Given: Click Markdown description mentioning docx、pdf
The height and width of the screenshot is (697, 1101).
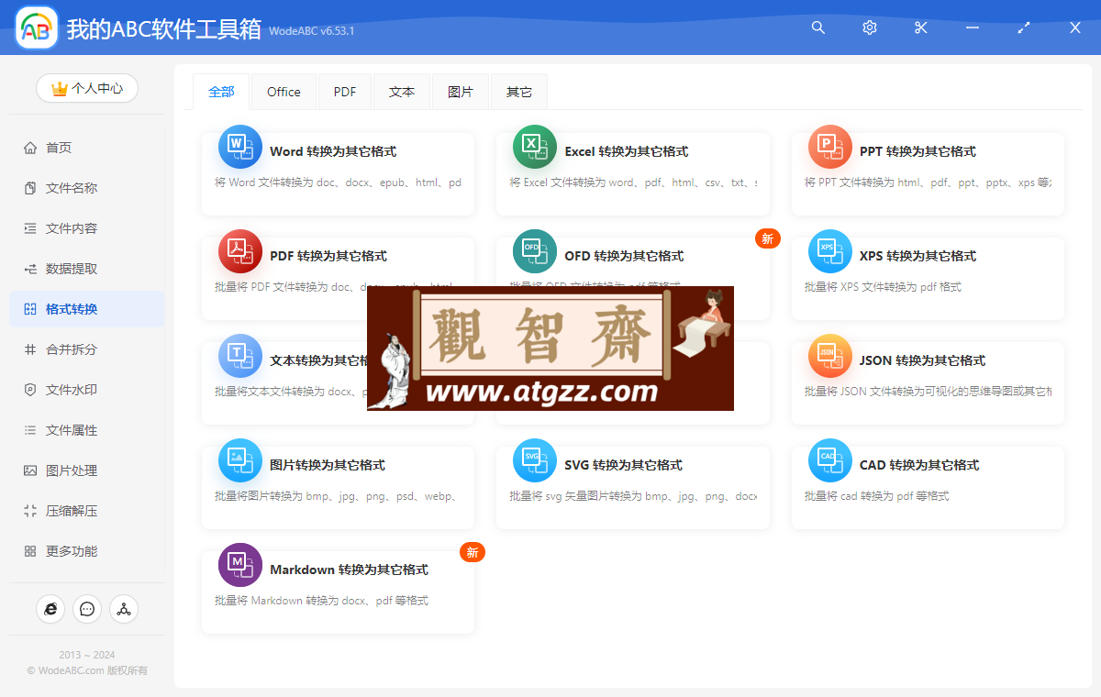Looking at the screenshot, I should (x=321, y=601).
